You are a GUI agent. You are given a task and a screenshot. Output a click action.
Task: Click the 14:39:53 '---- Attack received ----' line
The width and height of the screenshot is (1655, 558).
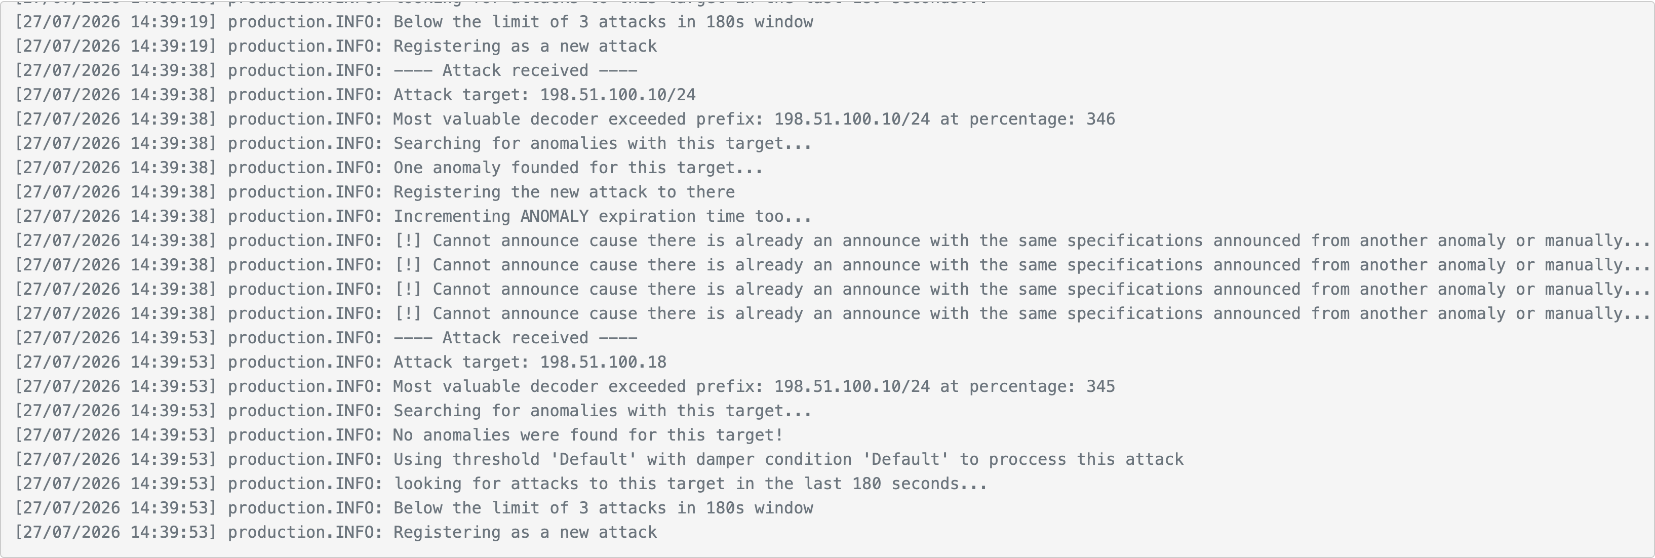click(x=326, y=338)
